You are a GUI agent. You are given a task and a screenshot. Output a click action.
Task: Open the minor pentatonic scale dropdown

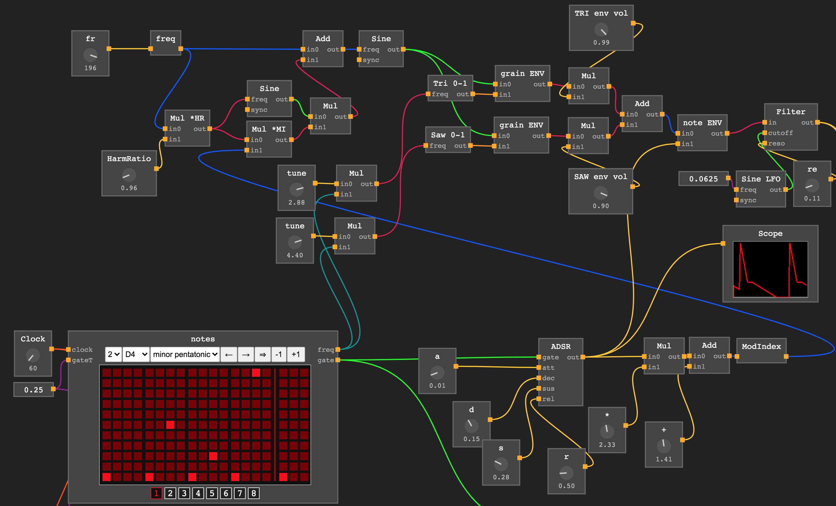click(x=185, y=354)
